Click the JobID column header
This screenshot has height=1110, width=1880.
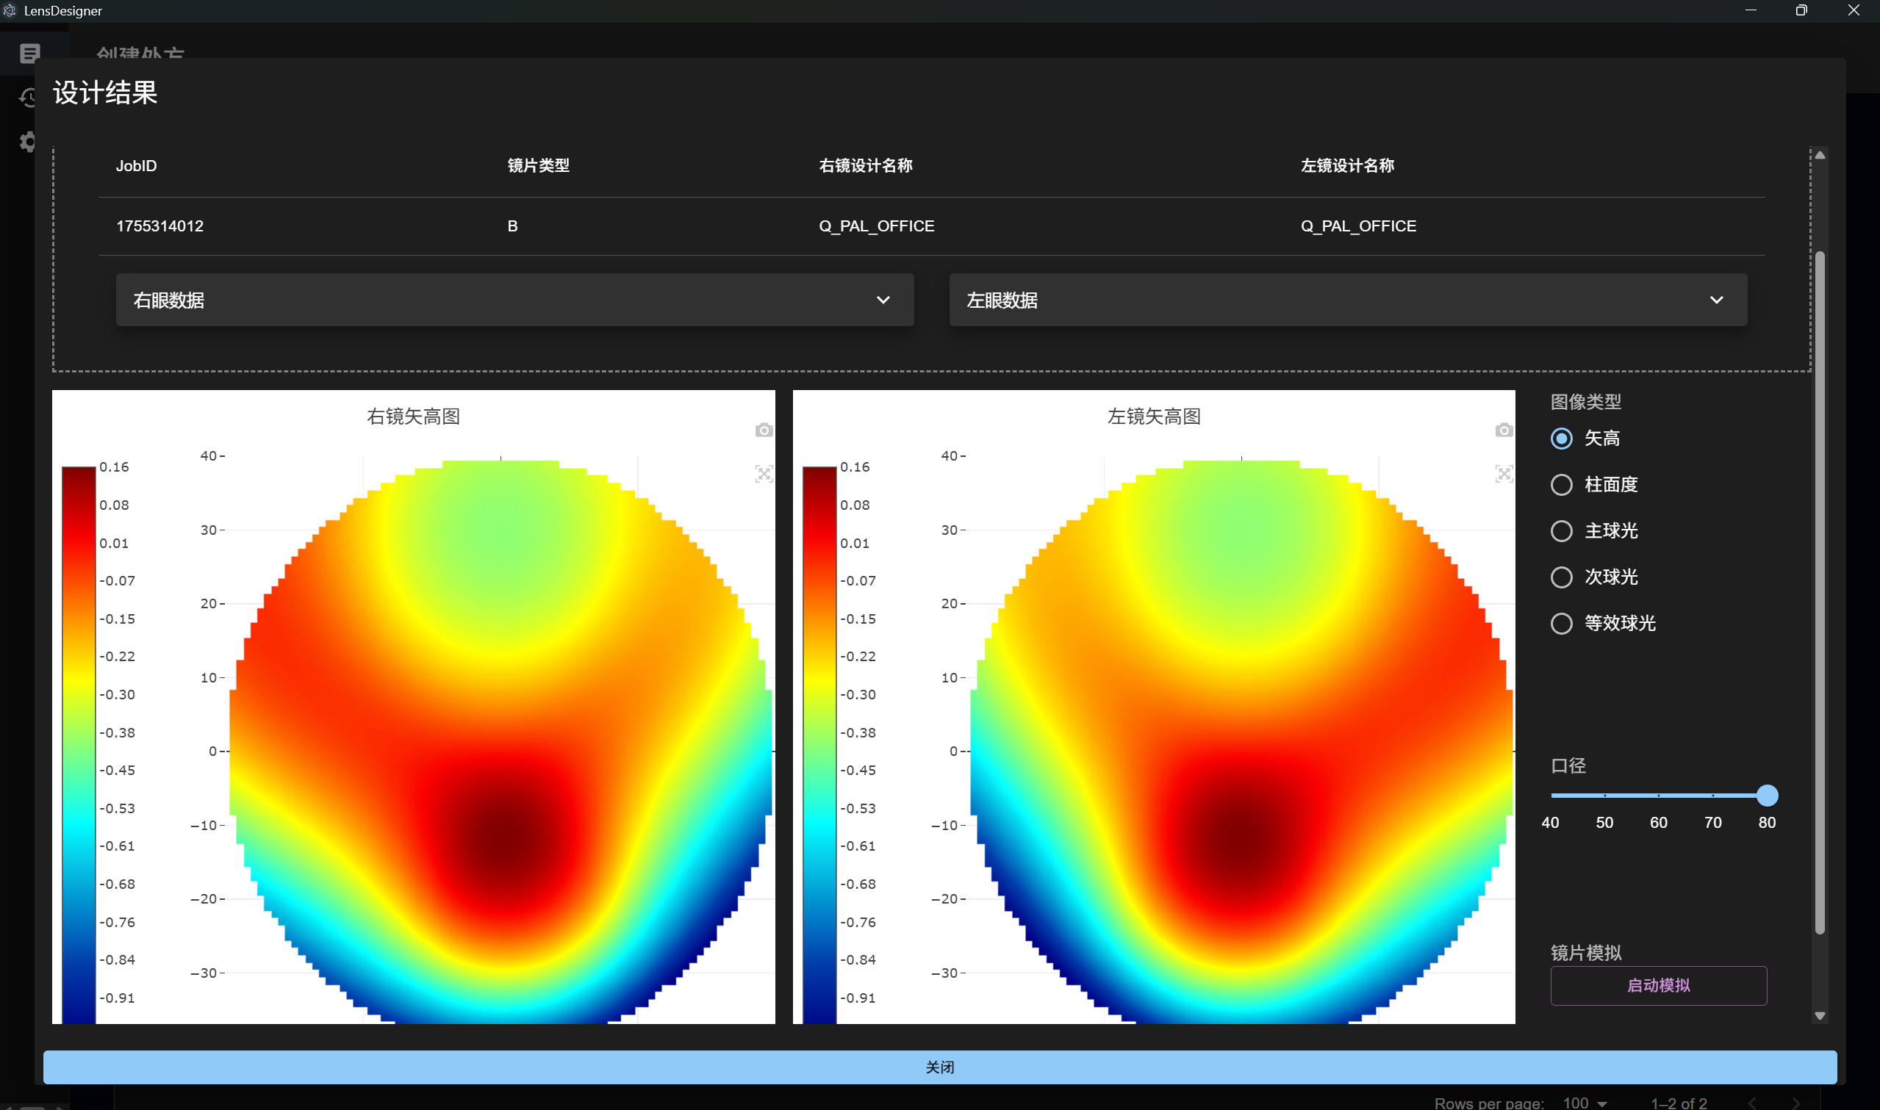point(136,166)
